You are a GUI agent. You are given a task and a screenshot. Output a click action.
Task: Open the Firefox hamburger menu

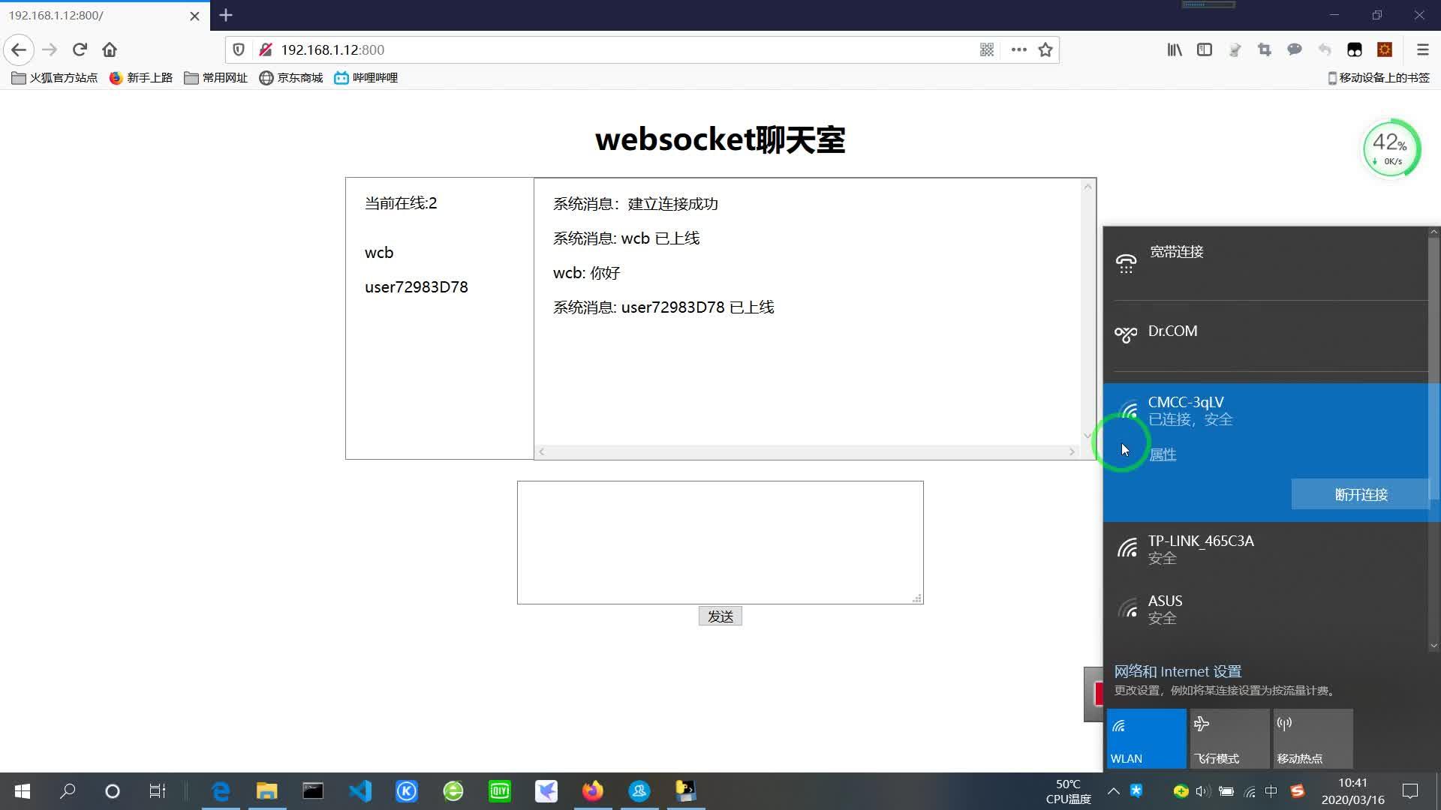click(1422, 49)
